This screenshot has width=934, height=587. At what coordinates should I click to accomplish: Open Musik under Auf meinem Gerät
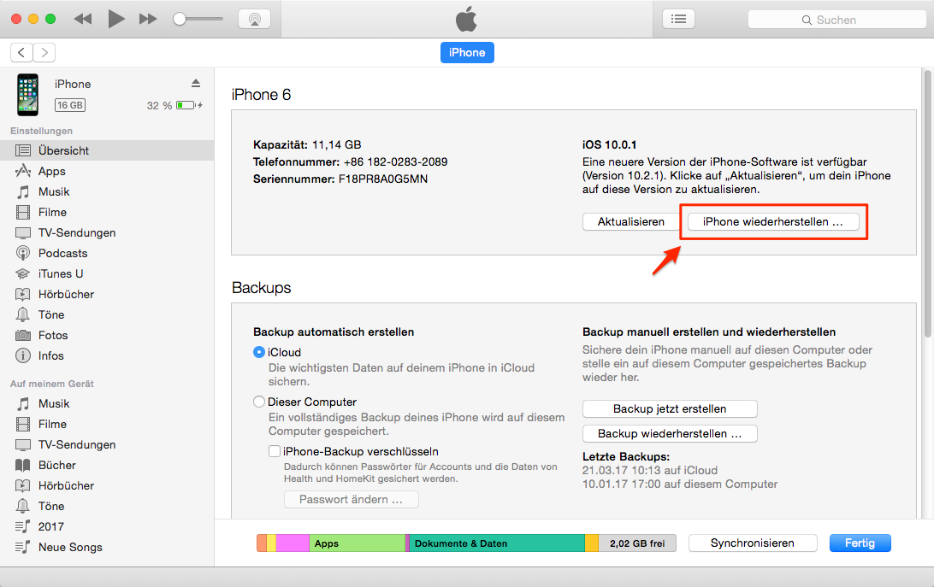(x=107, y=403)
